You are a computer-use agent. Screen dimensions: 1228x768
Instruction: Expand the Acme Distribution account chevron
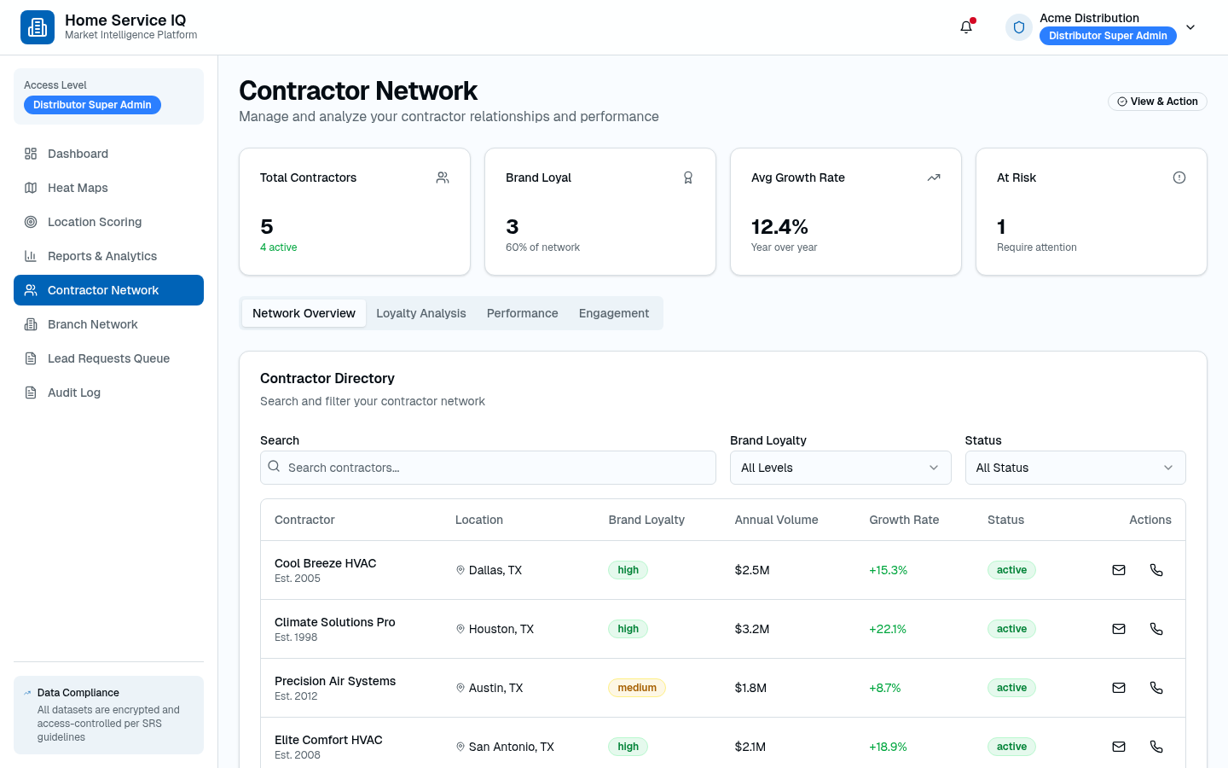(1190, 27)
